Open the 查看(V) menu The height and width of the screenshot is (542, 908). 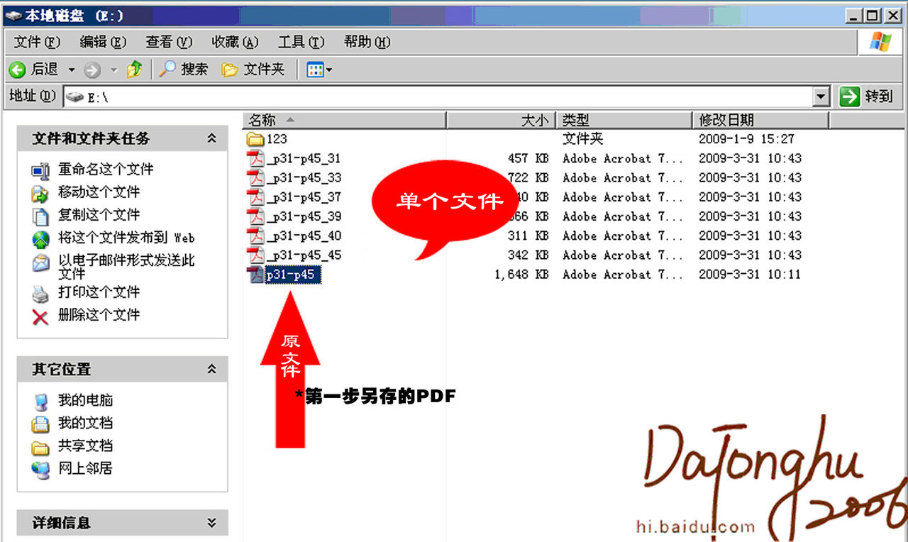(x=169, y=42)
